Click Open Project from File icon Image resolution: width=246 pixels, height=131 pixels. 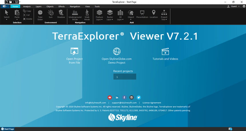74,51
